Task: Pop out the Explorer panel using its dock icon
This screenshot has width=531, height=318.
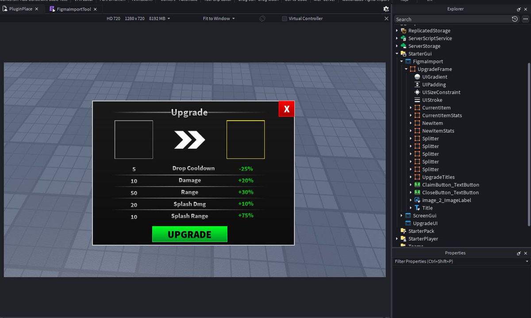Action: (519, 9)
